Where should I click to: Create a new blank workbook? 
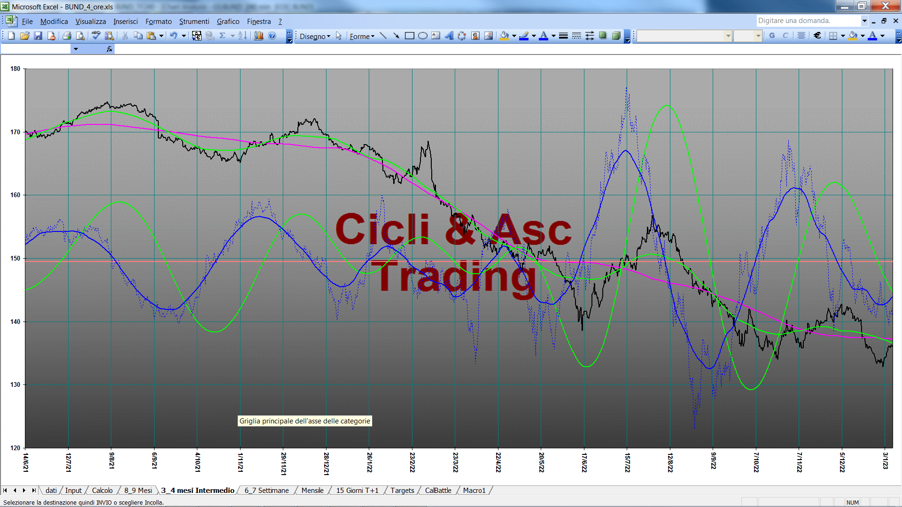pos(11,36)
